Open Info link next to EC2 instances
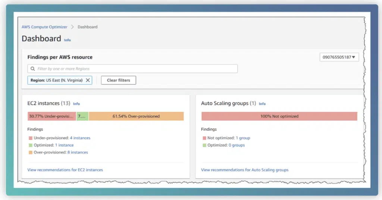This screenshot has height=200, width=382. click(76, 104)
